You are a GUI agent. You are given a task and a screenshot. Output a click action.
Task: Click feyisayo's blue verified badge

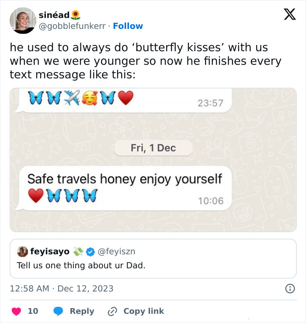(x=90, y=252)
